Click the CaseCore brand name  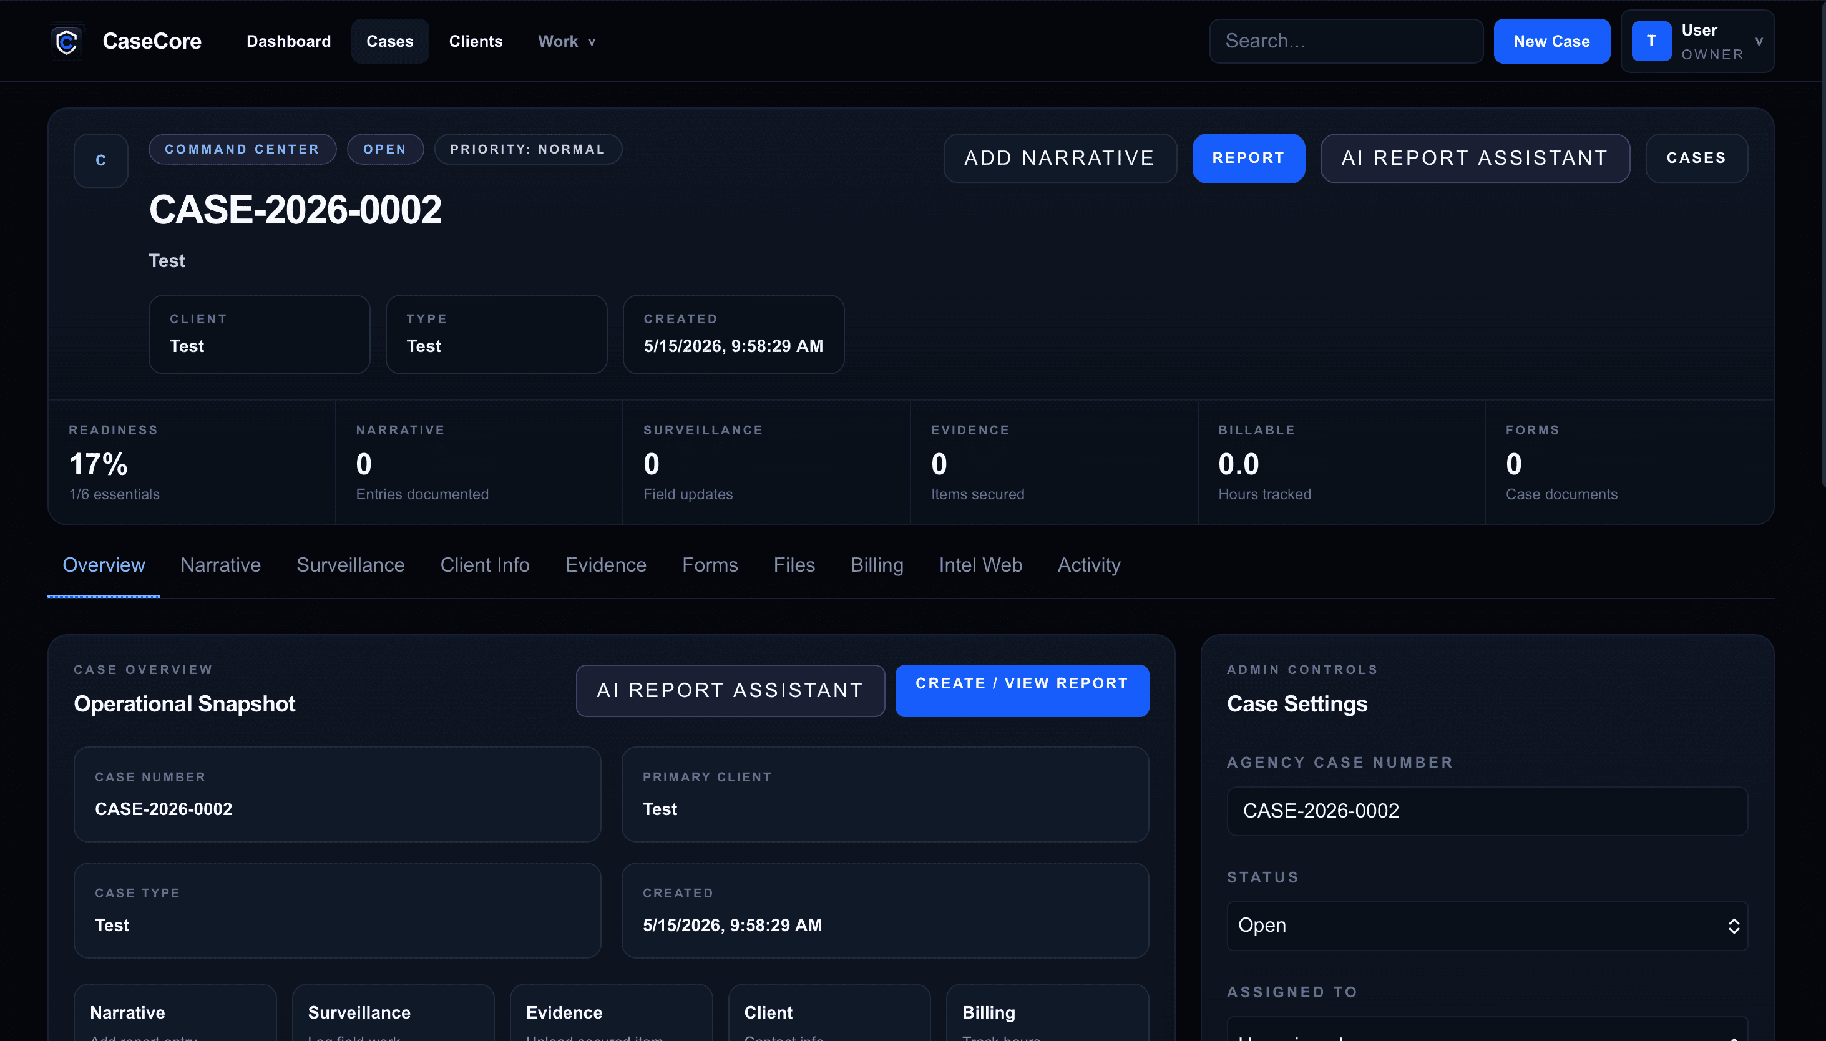[152, 41]
